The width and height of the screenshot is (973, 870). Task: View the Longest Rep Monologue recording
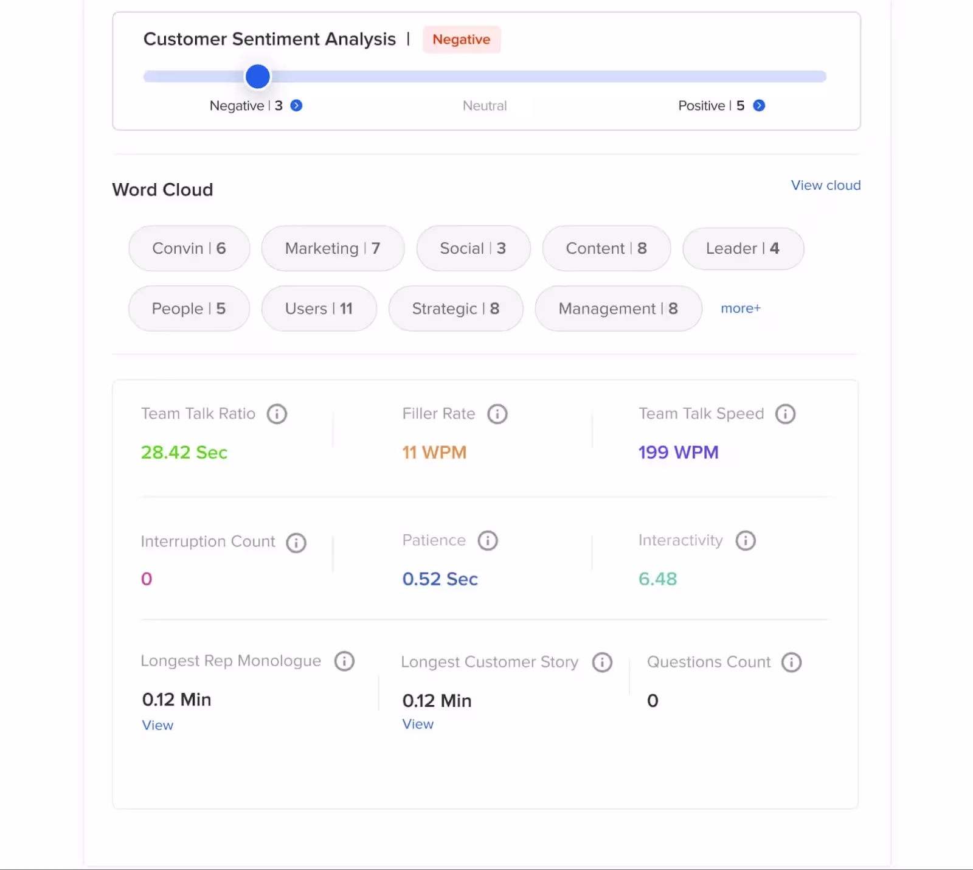tap(157, 725)
